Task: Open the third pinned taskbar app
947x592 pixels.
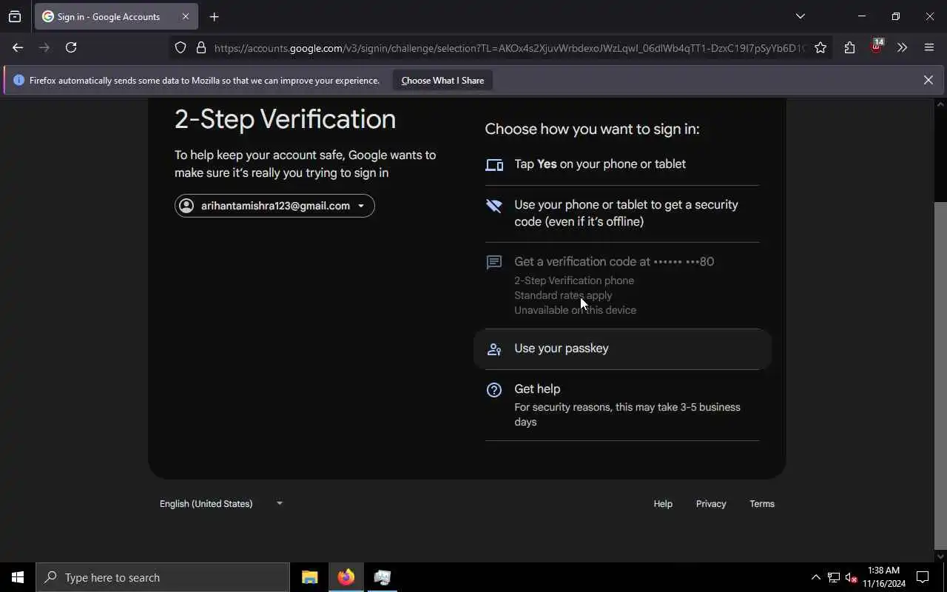Action: point(382,577)
